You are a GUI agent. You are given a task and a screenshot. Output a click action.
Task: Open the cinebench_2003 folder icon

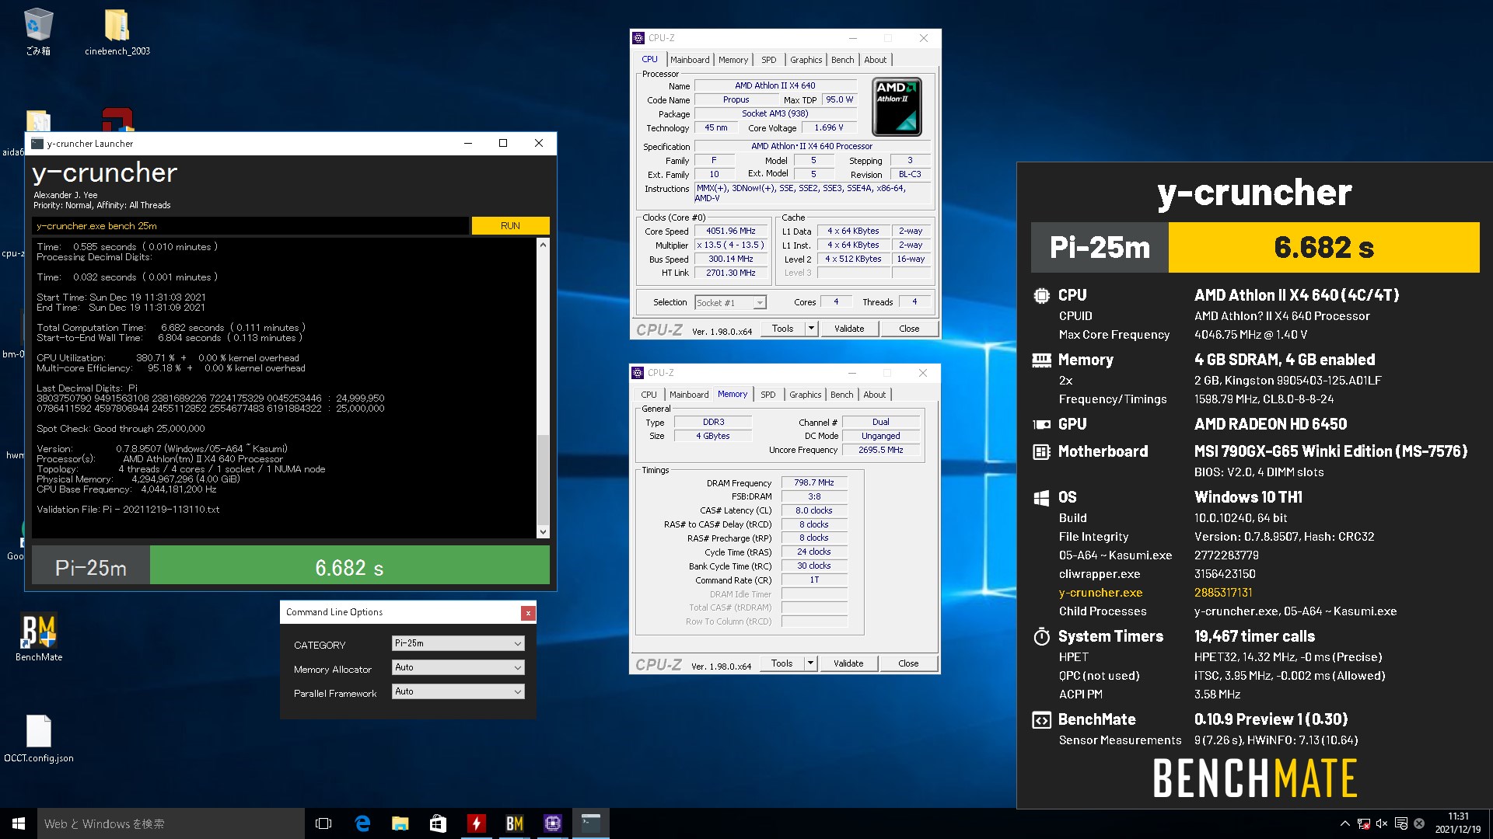117,31
